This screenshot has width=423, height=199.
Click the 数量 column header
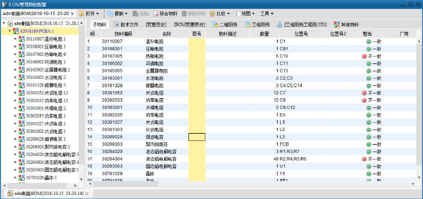[264, 34]
